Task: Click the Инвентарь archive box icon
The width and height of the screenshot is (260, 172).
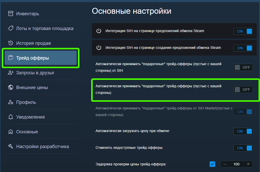Action: [11, 13]
